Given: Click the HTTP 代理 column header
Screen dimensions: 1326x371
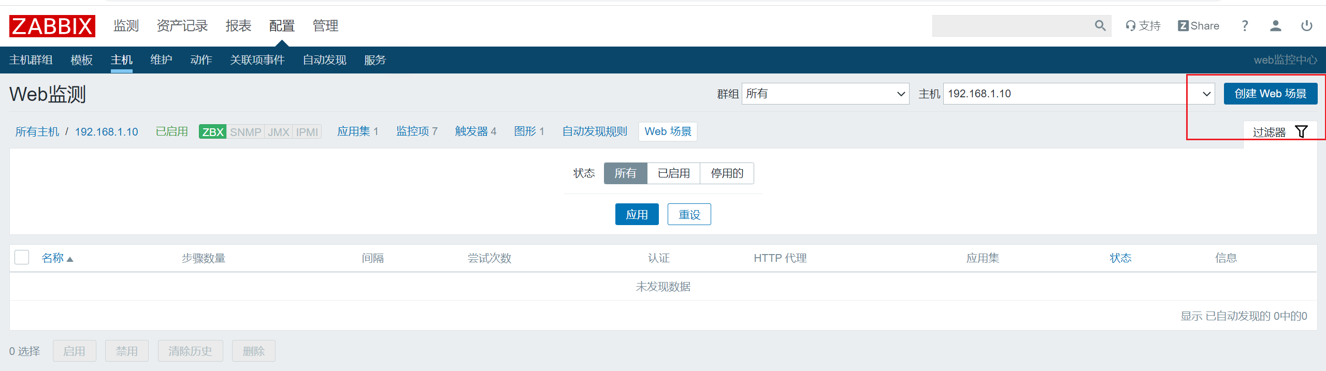Looking at the screenshot, I should pyautogui.click(x=780, y=258).
